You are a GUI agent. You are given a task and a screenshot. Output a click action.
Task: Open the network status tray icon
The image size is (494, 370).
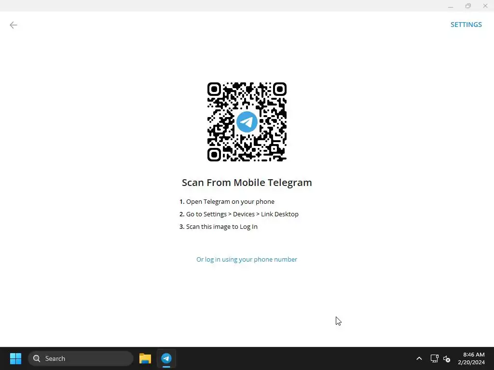435,358
